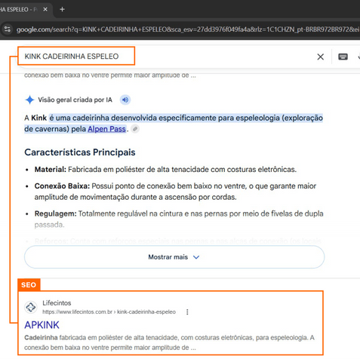The height and width of the screenshot is (359, 360).
Task: Click the 'Material:' bullet text
Action: point(165,170)
